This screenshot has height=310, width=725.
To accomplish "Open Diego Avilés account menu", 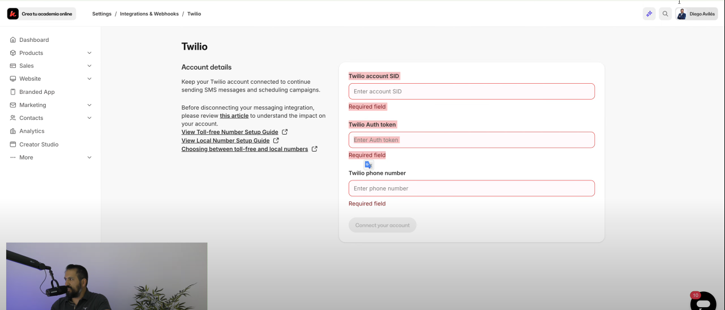I will pyautogui.click(x=697, y=14).
